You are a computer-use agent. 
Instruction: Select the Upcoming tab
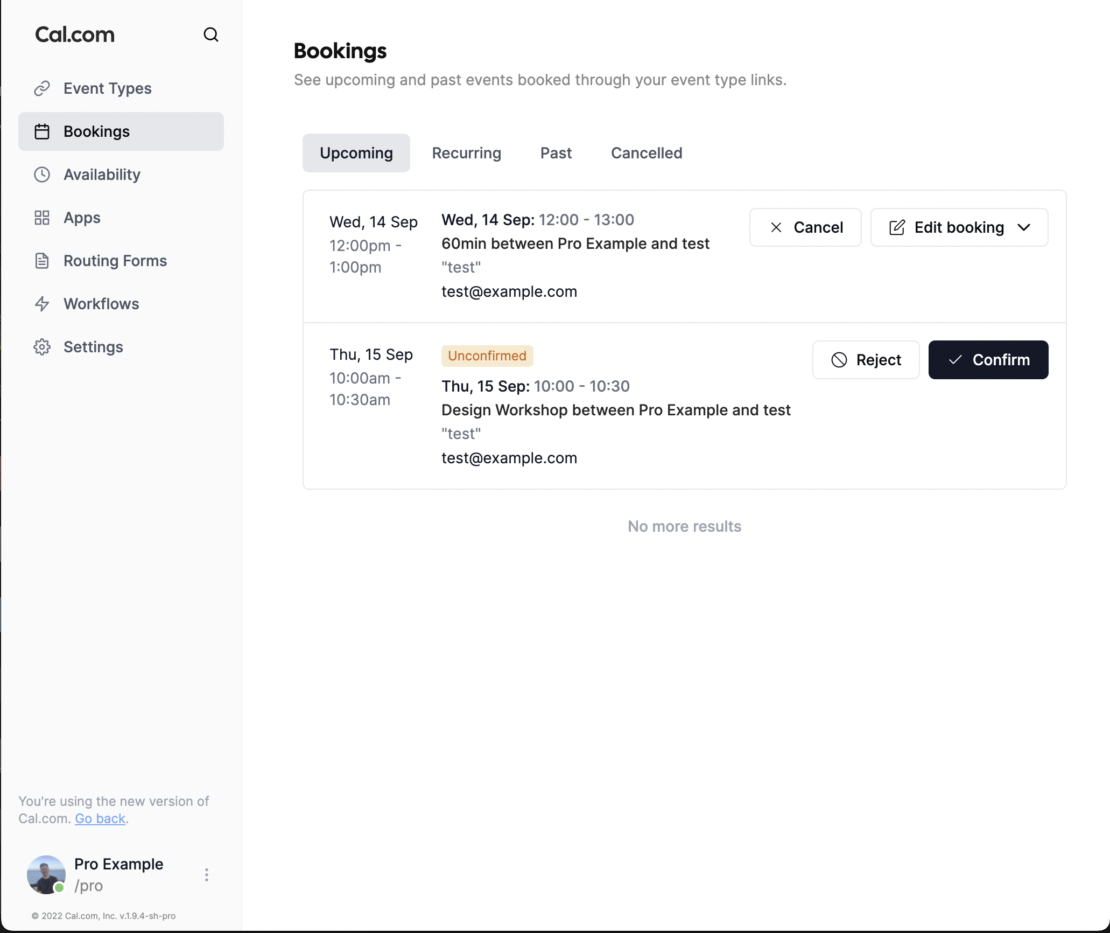coord(356,153)
